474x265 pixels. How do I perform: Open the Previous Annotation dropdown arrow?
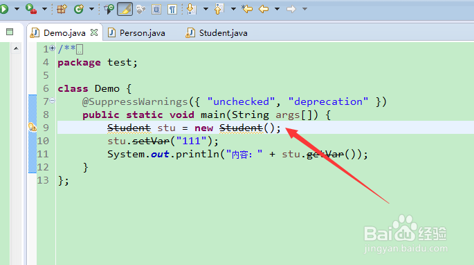[x=233, y=9]
